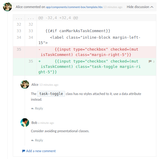Click Bob's name in the comment header

[34, 123]
